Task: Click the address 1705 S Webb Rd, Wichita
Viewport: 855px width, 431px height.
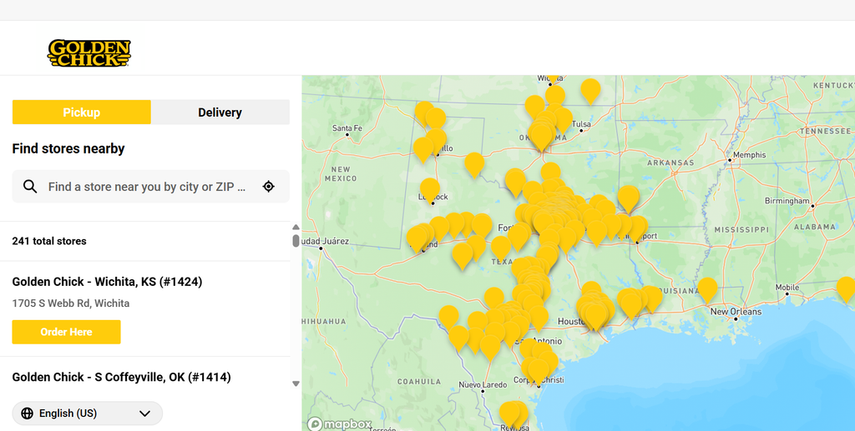Action: pos(71,303)
